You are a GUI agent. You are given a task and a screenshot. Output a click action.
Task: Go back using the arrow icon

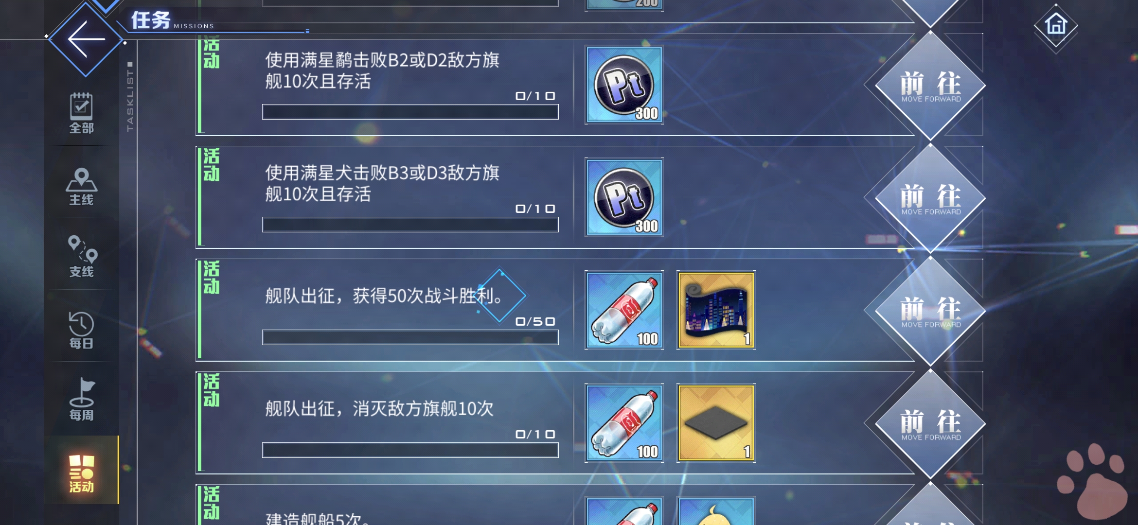[86, 39]
